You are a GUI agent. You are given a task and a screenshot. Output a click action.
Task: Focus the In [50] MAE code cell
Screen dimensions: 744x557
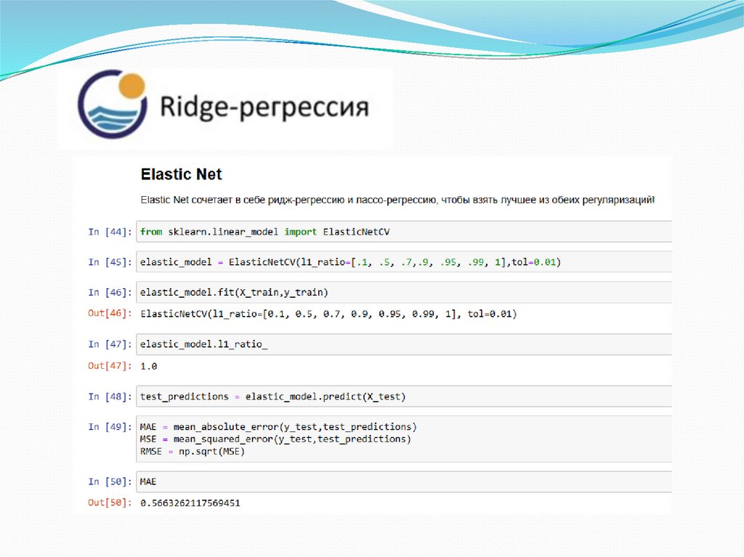click(x=403, y=481)
